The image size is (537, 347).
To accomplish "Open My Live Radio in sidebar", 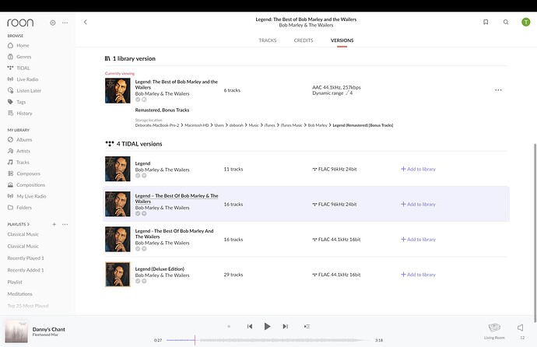I will [26, 196].
